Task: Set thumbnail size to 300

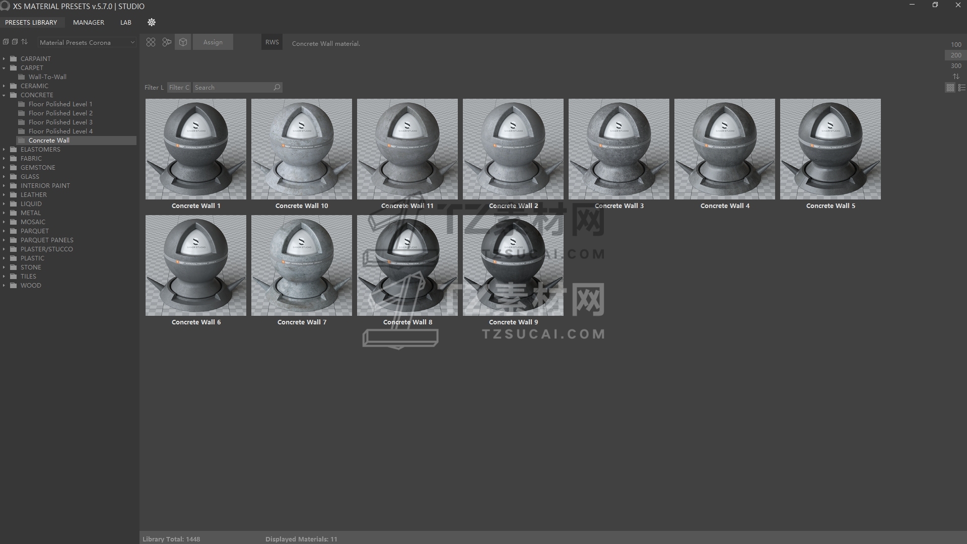Action: tap(956, 66)
